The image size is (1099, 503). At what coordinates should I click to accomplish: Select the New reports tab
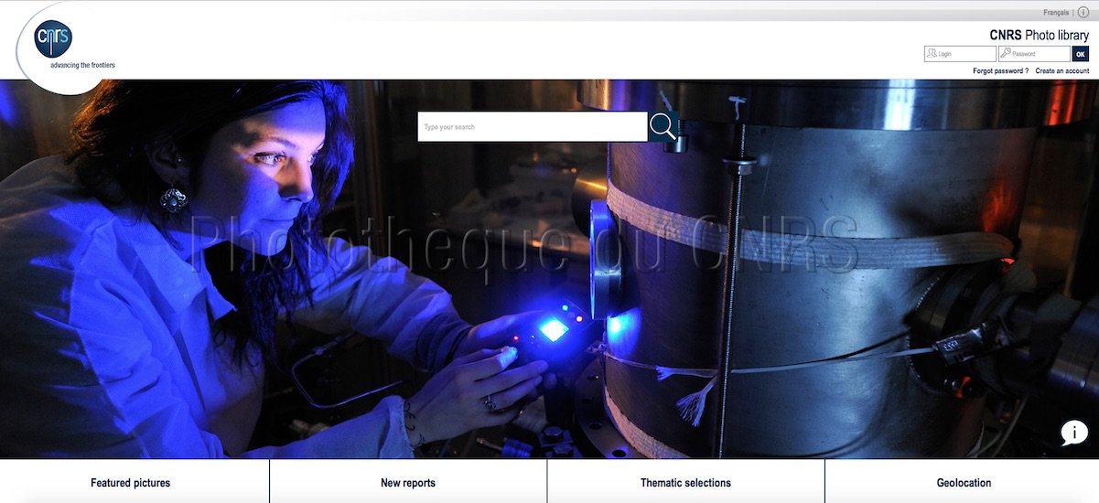[x=408, y=483]
